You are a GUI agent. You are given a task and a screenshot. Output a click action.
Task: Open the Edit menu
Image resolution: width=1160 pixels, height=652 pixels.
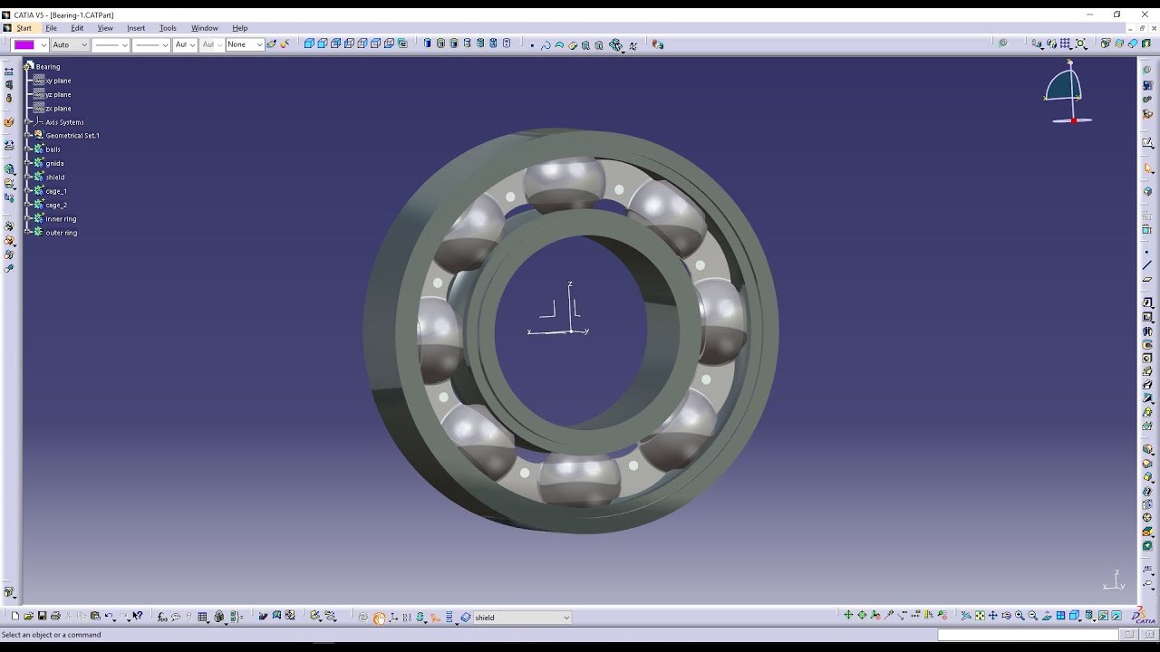pyautogui.click(x=78, y=28)
